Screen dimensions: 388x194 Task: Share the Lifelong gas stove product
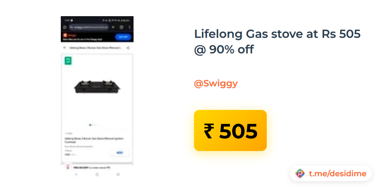tap(128, 48)
